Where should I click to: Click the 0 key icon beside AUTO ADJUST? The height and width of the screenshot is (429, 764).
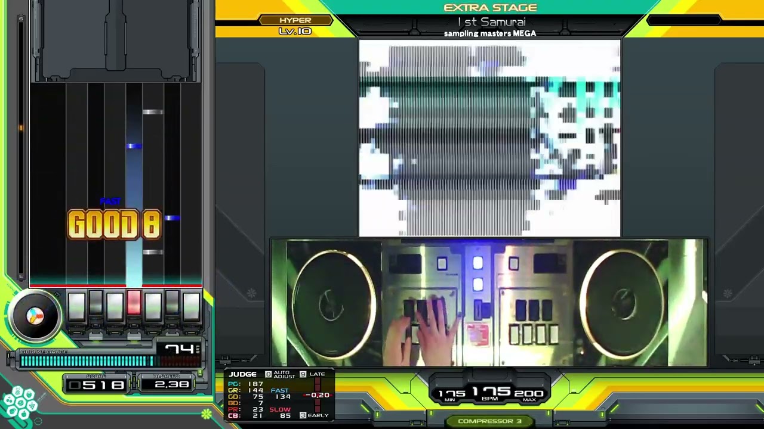(268, 374)
